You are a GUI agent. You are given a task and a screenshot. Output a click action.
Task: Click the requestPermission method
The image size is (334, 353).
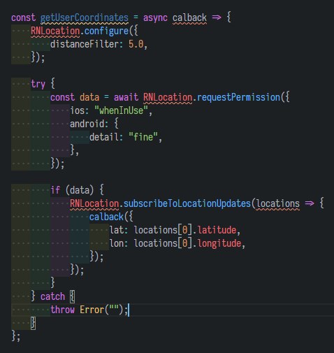tap(238, 97)
